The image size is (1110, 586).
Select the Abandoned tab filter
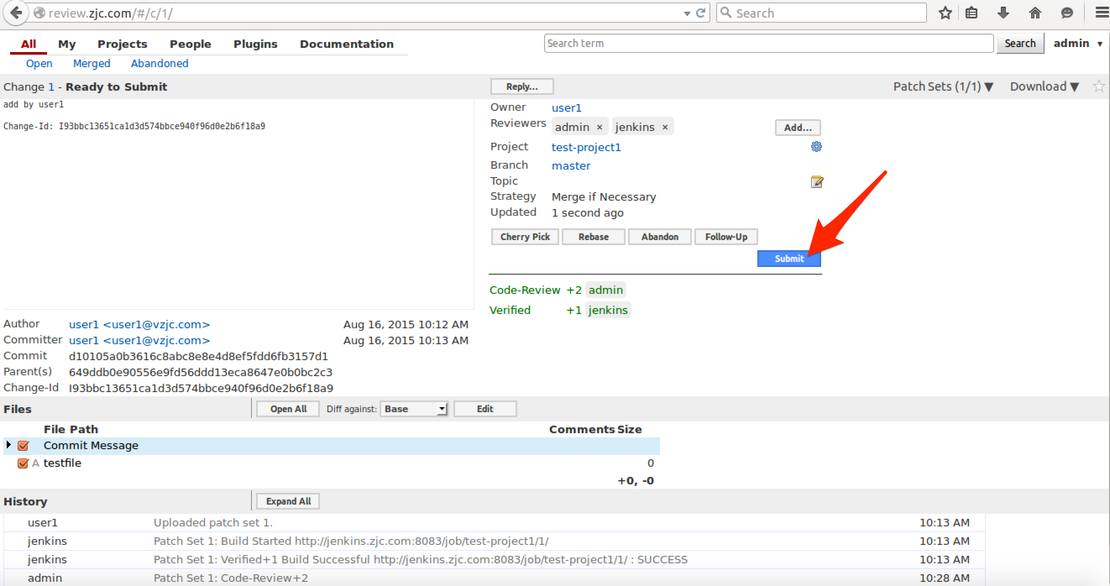pos(158,63)
